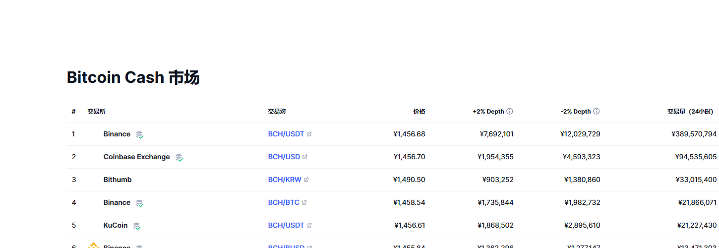Click reserves icon beside Binance in first row
The height and width of the screenshot is (248, 719).
140,134
